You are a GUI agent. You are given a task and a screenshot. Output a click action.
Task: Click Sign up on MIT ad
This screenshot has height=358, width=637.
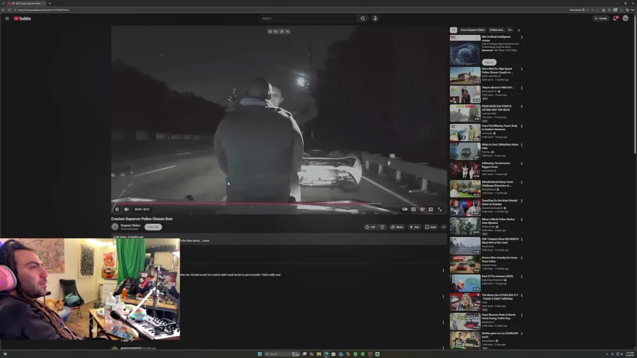coord(489,62)
